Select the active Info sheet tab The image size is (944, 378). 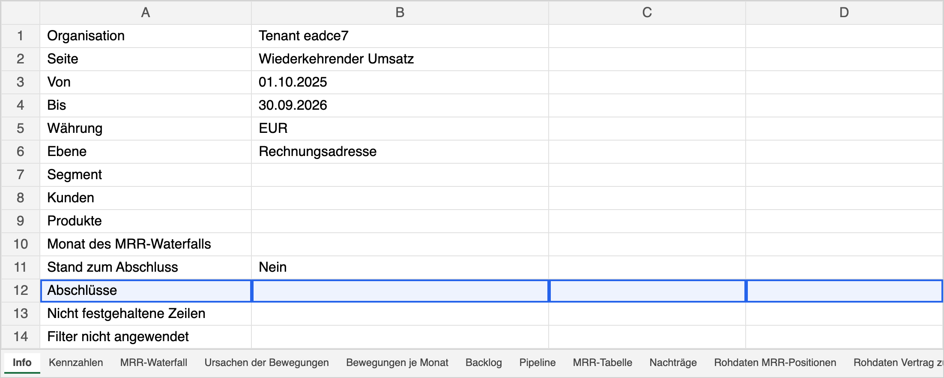click(22, 363)
